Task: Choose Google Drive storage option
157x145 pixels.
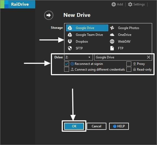Action: tap(87, 28)
